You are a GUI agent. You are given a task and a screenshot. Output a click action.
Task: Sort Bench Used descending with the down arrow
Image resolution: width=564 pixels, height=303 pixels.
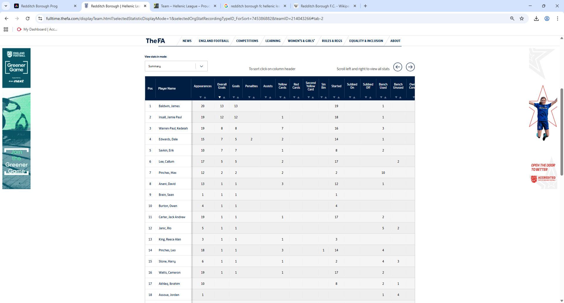coord(381,97)
